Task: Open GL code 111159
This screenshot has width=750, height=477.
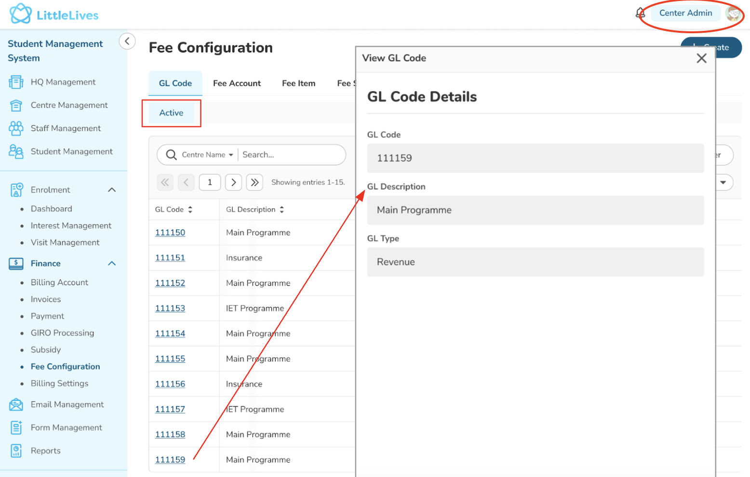Action: click(x=170, y=460)
